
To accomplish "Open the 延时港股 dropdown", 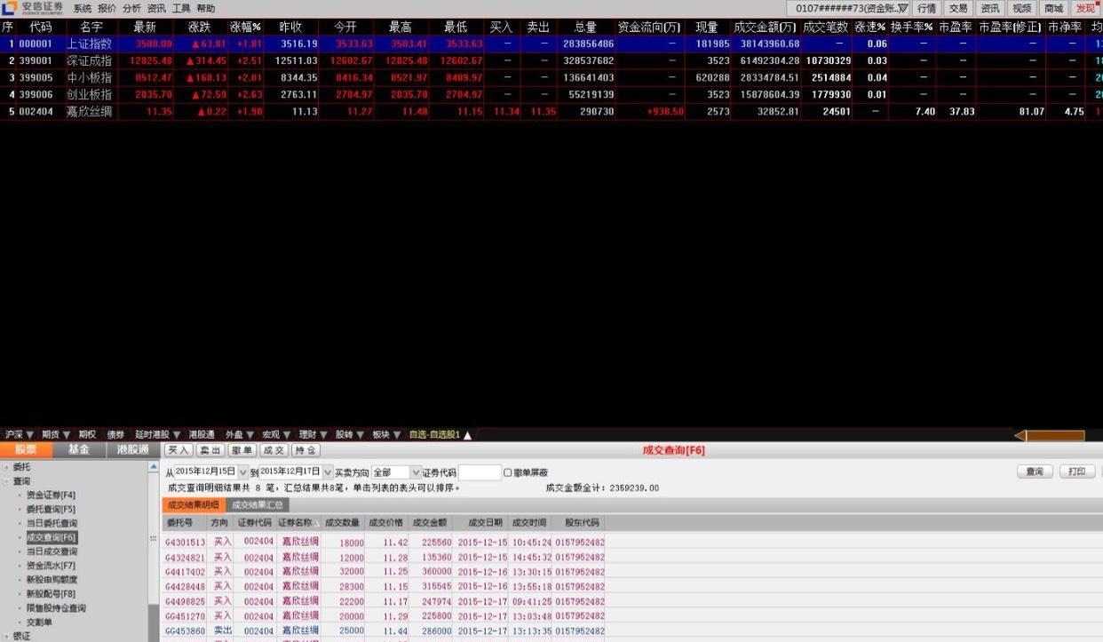I will coord(177,435).
